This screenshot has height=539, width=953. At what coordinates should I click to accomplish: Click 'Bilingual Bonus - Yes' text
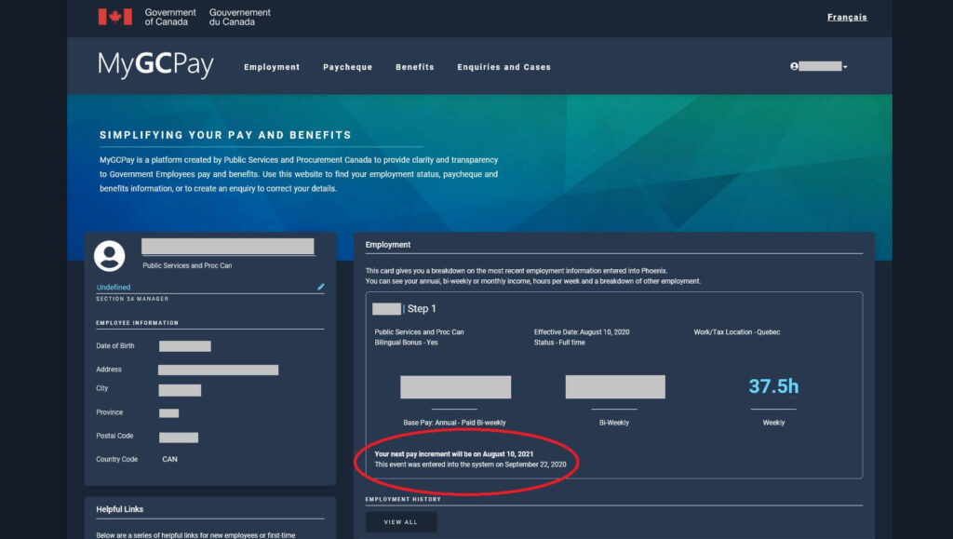pyautogui.click(x=406, y=343)
